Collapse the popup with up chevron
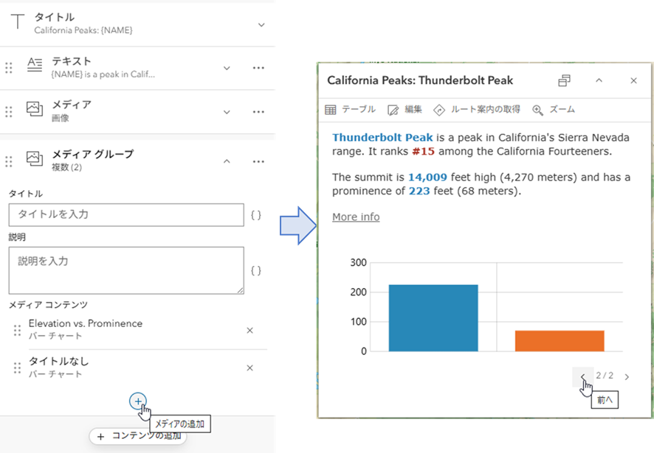Image resolution: width=654 pixels, height=453 pixels. coord(599,80)
